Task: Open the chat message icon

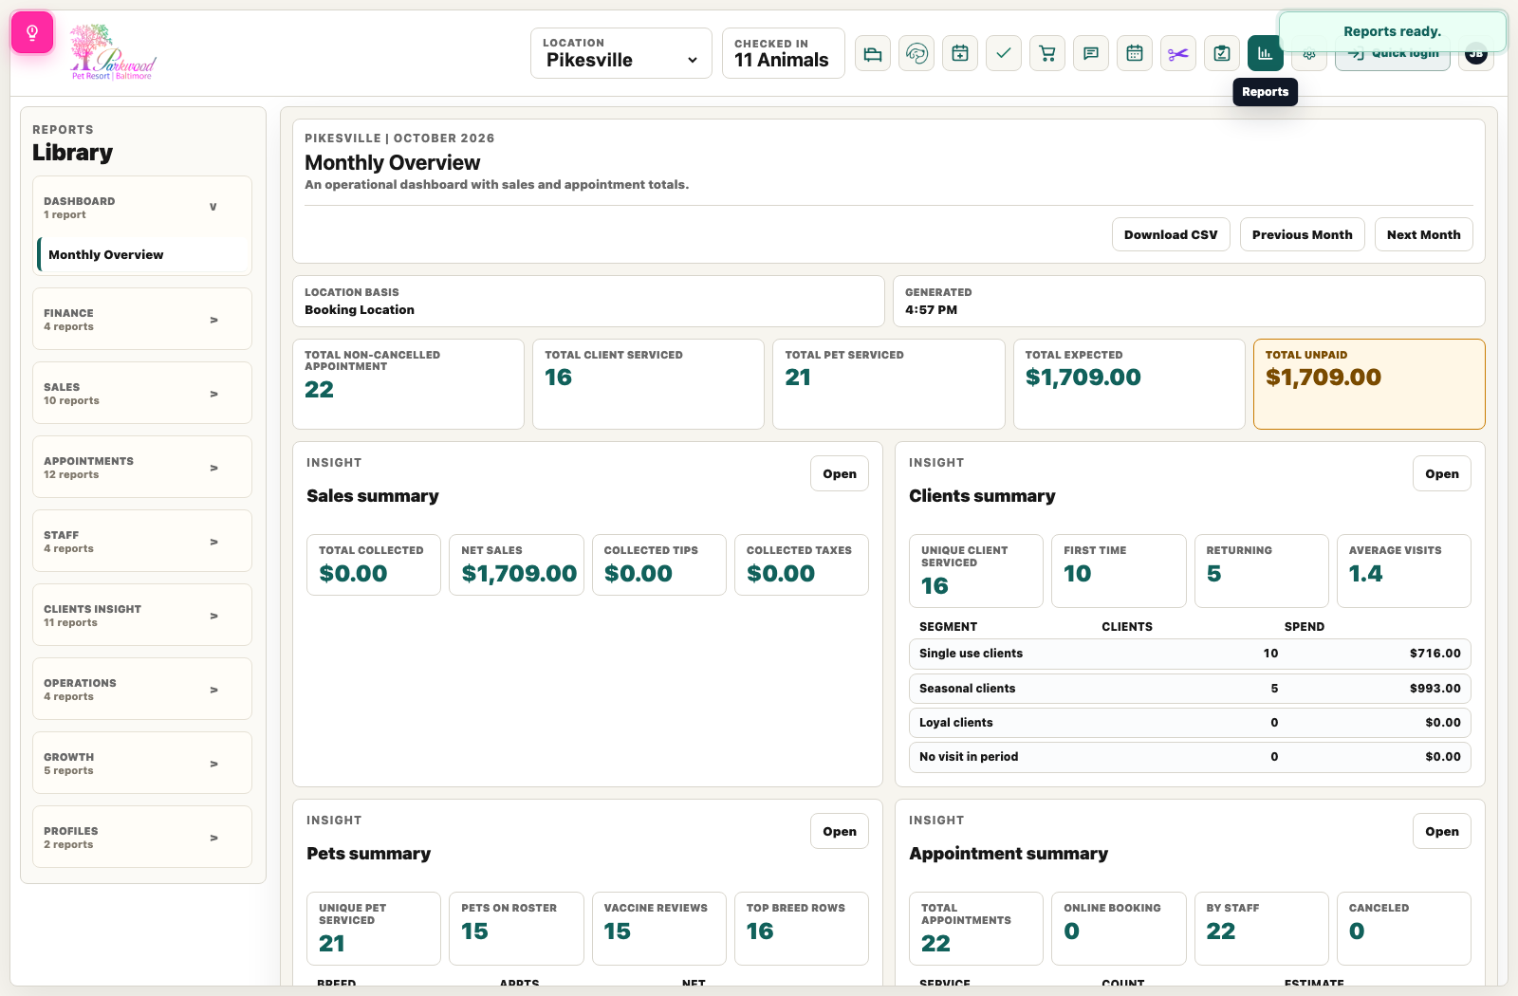Action: [1091, 53]
